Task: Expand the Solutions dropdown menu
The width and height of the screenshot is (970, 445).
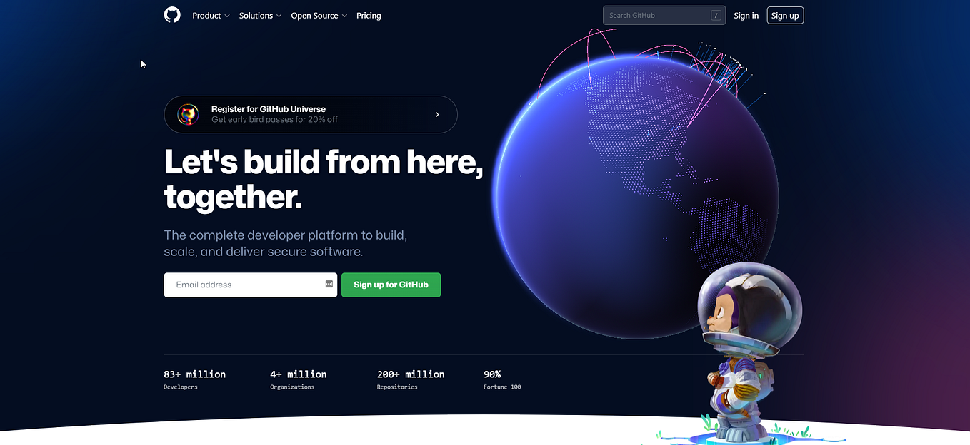Action: [260, 16]
